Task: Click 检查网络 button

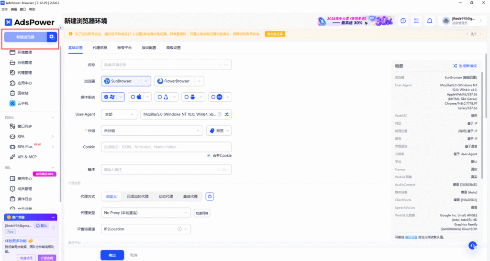Action: point(202,213)
